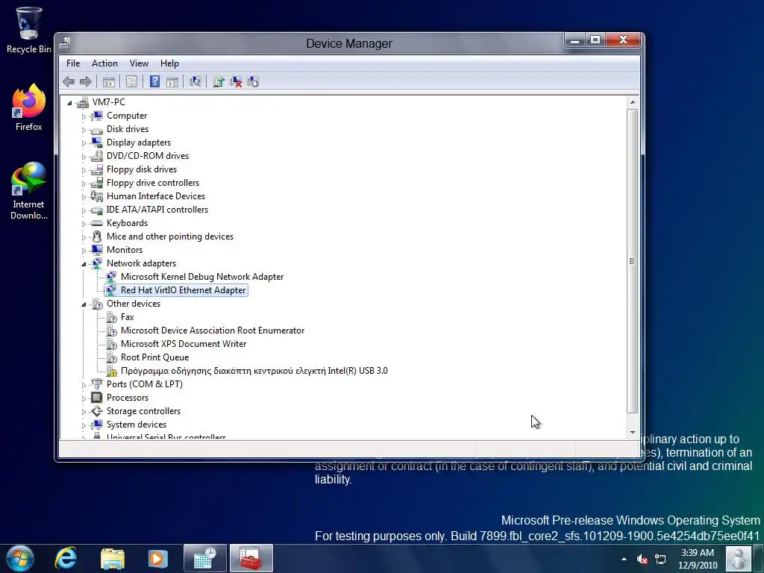Screen dimensions: 764x573
Task: Select the Monitors category
Action: click(125, 249)
